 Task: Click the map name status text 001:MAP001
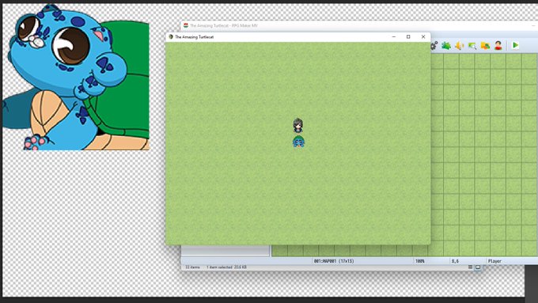pos(334,261)
